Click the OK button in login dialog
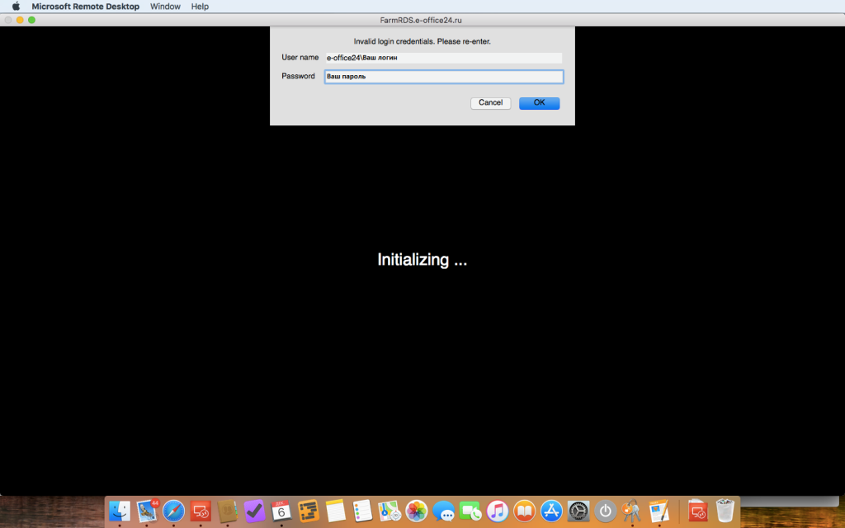Viewport: 845px width, 528px height. (x=539, y=103)
